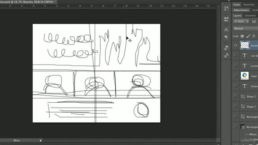Show the Shape 2 layer
The image size is (258, 145).
(x=235, y=96)
